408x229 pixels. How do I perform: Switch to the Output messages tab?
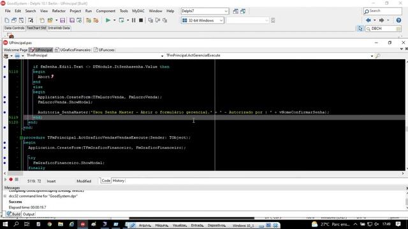pos(29,214)
